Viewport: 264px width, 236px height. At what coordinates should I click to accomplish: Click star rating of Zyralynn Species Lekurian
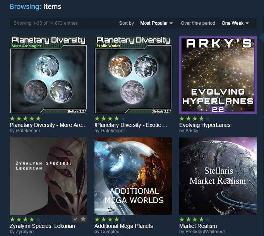pos(26,219)
